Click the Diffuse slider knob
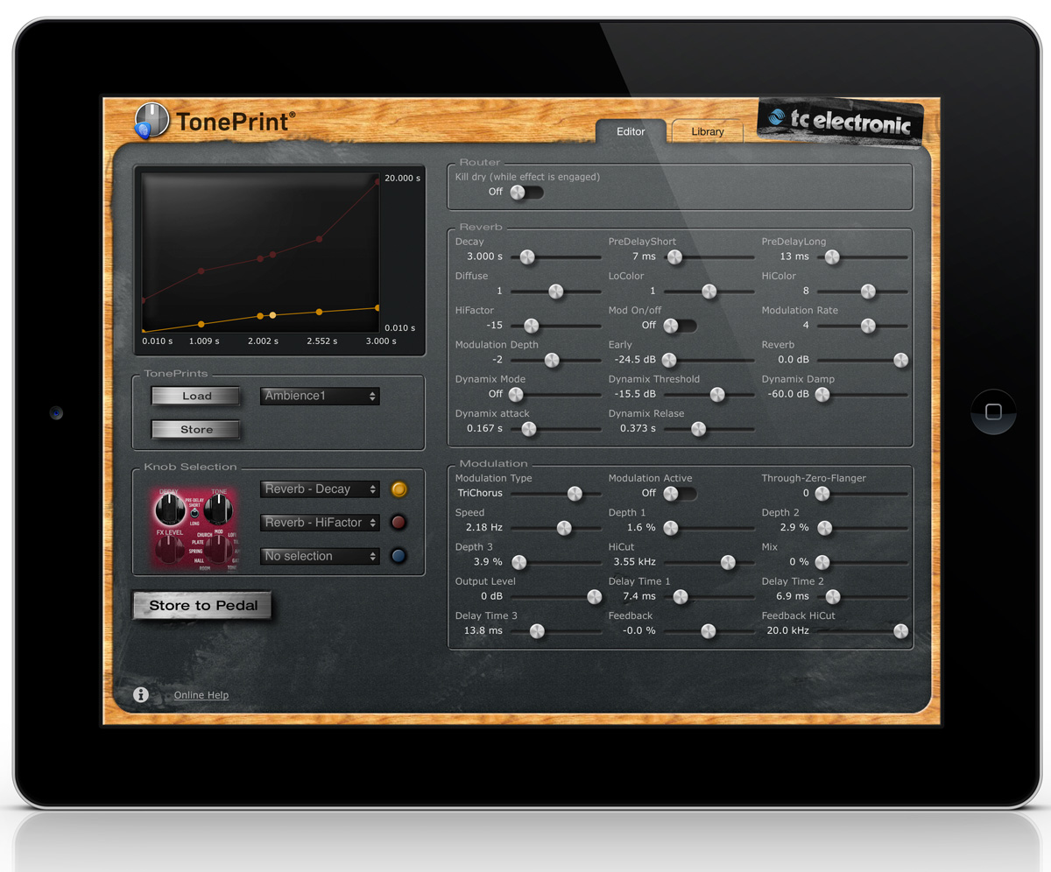 555,292
